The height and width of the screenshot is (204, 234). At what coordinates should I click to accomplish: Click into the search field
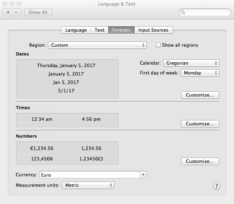207,13
